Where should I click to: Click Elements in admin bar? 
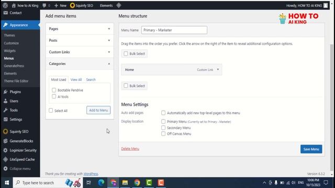point(106,6)
